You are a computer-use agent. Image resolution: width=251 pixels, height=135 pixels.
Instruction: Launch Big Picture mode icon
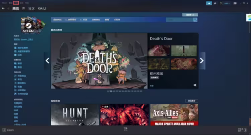[235, 3]
